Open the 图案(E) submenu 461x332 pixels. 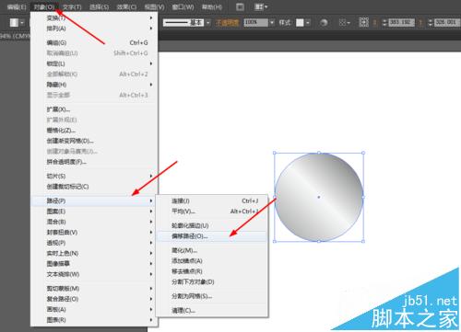[94, 212]
